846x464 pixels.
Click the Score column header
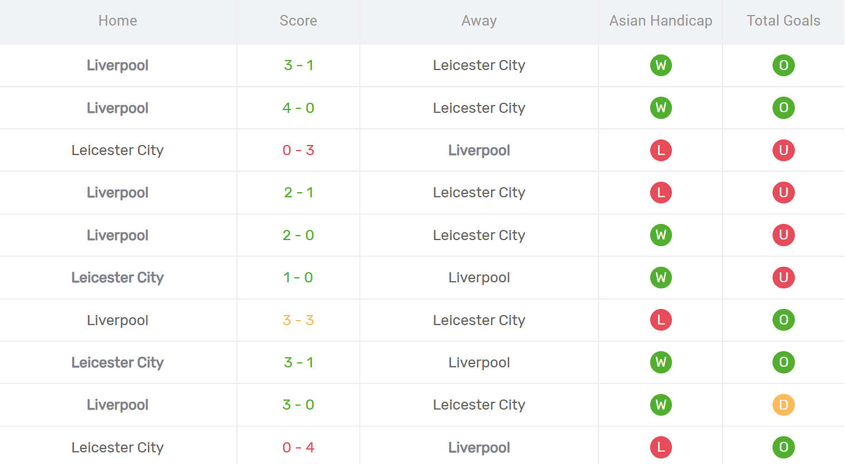pyautogui.click(x=298, y=21)
